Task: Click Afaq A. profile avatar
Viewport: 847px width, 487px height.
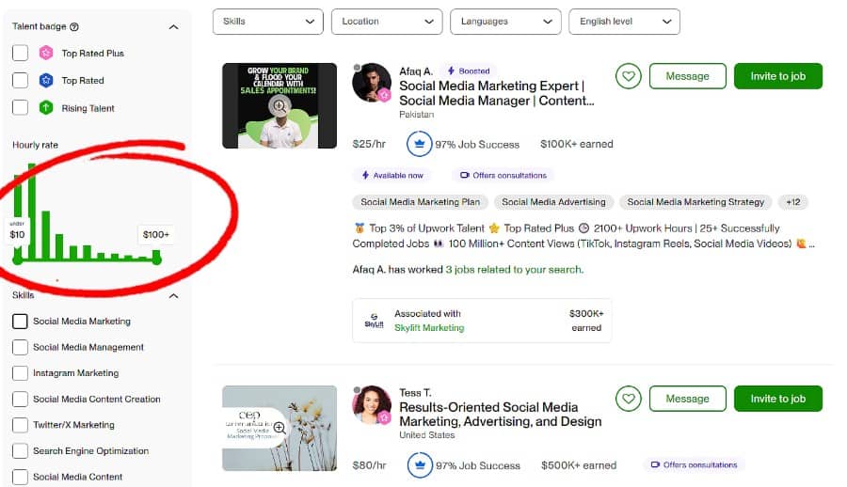Action: click(372, 83)
